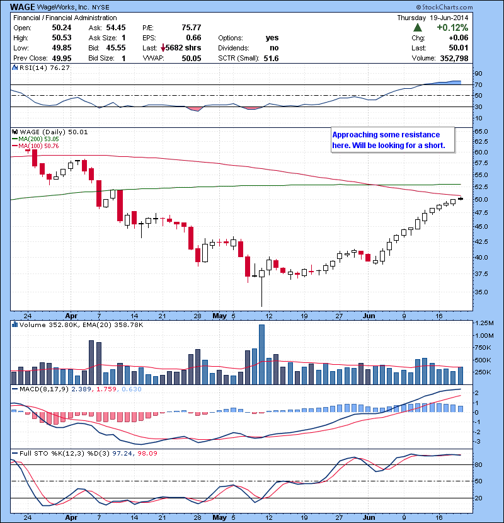Click the Dividends value no

pyautogui.click(x=274, y=48)
